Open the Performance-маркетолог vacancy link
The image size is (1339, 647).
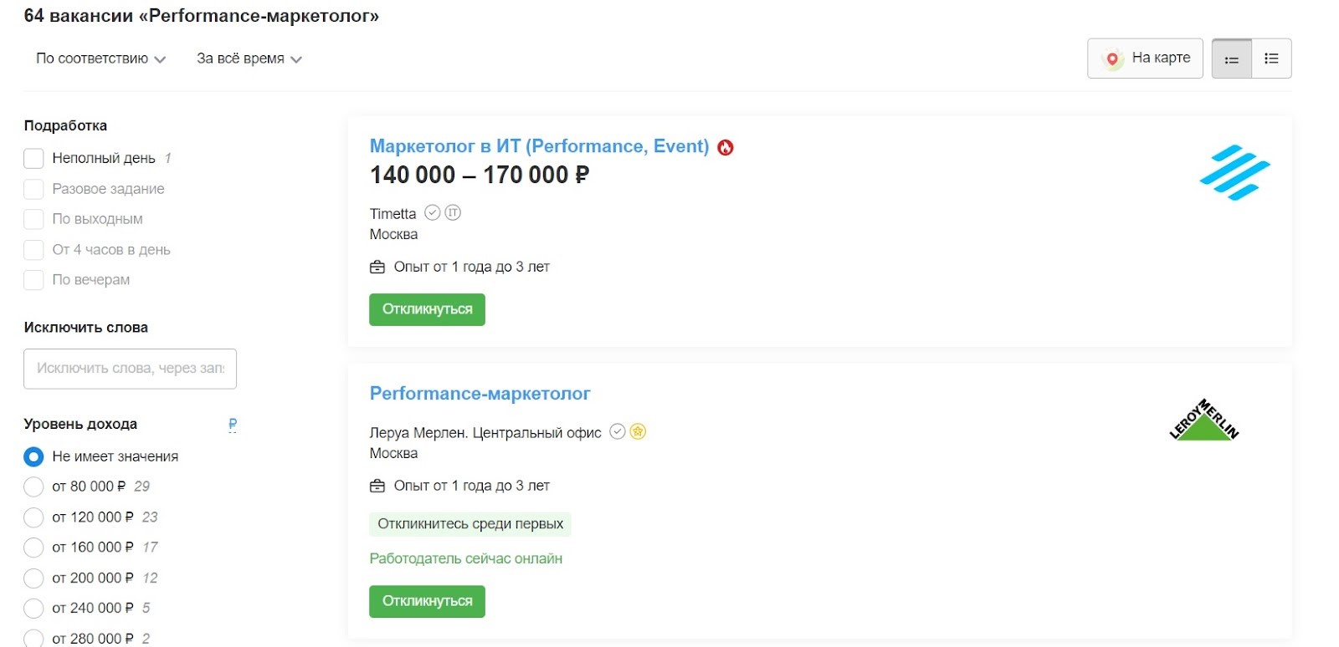[x=480, y=394]
